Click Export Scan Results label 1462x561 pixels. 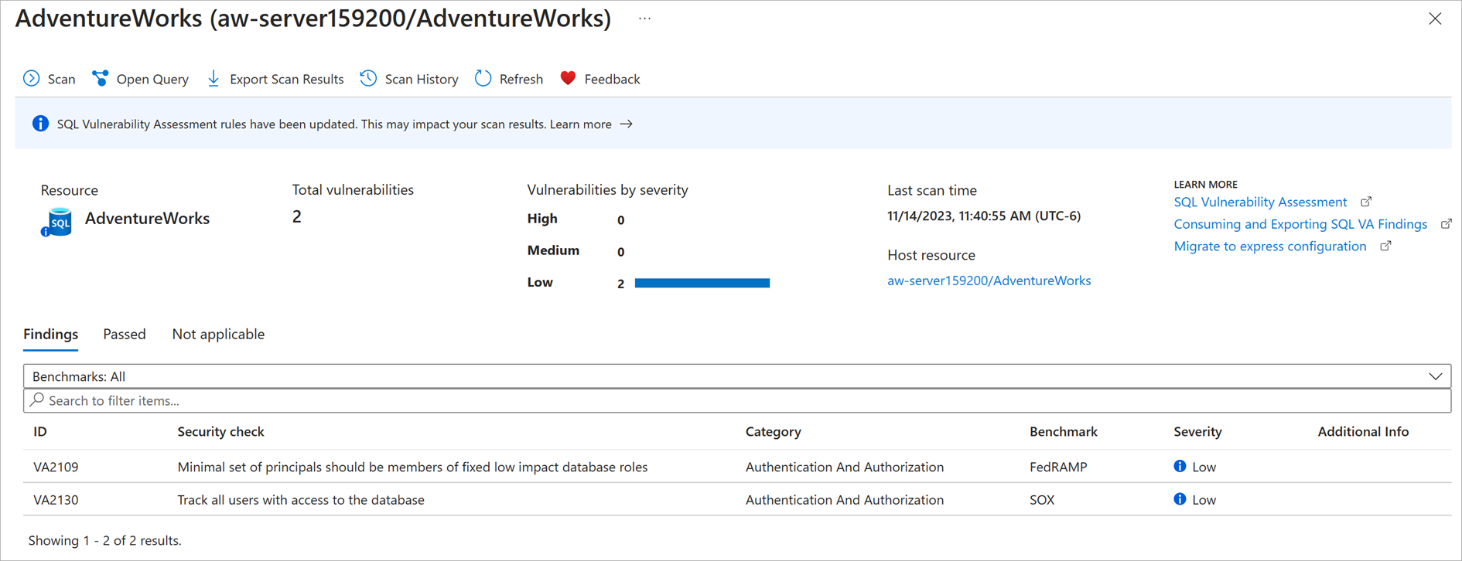pos(286,79)
